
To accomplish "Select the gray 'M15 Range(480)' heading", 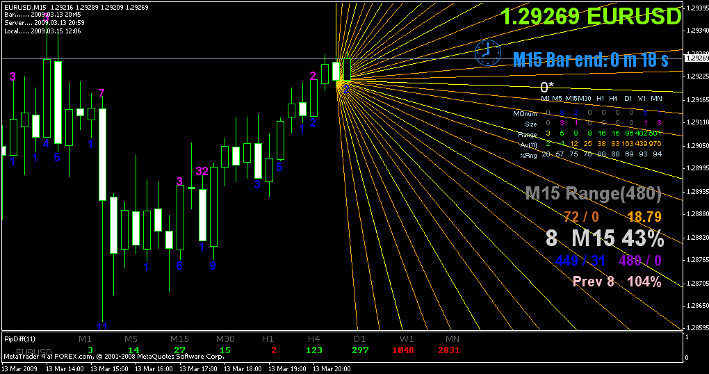I will click(593, 193).
